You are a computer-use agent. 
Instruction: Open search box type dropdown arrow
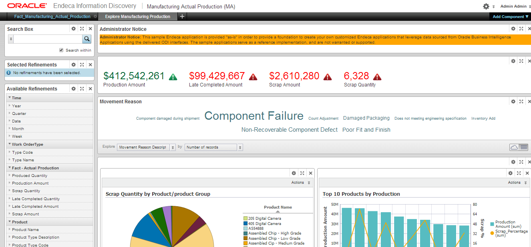(11, 39)
